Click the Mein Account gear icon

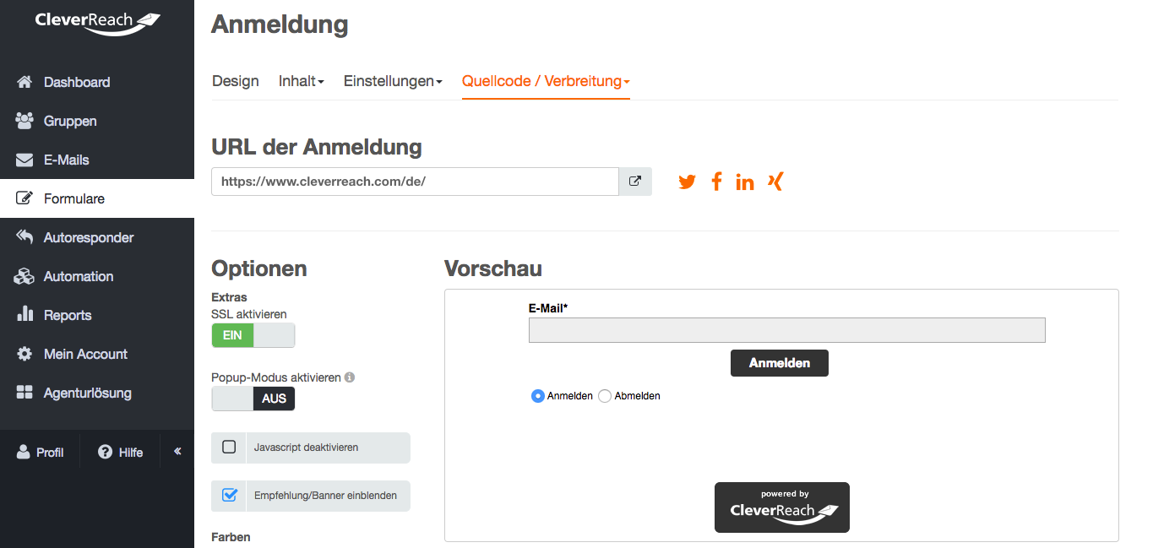[24, 354]
